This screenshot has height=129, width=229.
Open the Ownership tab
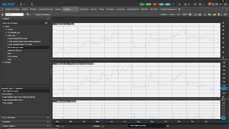(x=120, y=9)
